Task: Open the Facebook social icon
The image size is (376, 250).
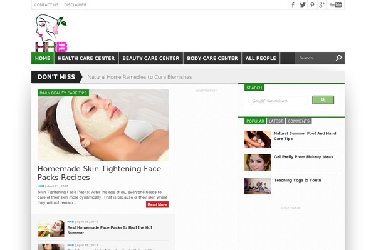Action: 293,5
